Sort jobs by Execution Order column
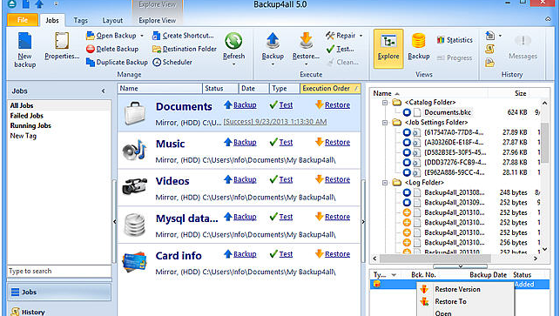The image size is (560, 316). tap(330, 89)
